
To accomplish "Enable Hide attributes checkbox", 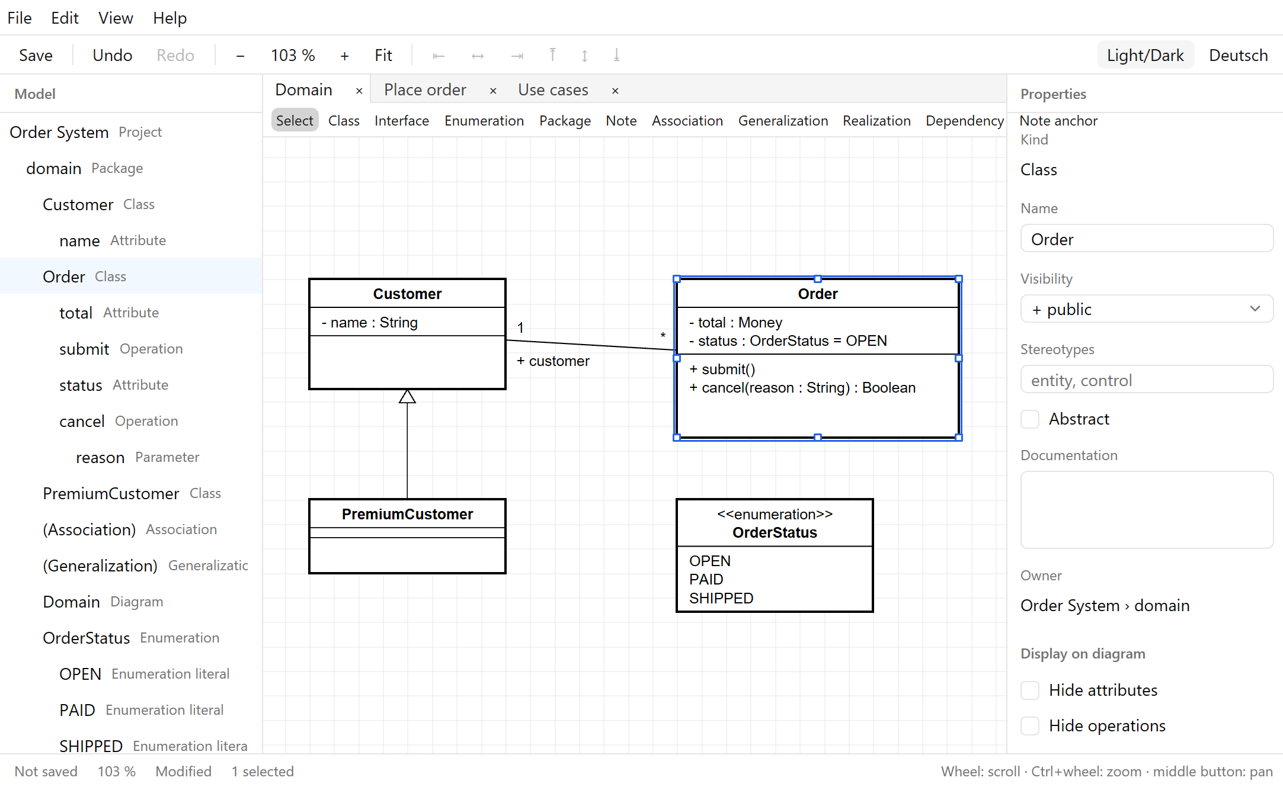I will point(1030,690).
